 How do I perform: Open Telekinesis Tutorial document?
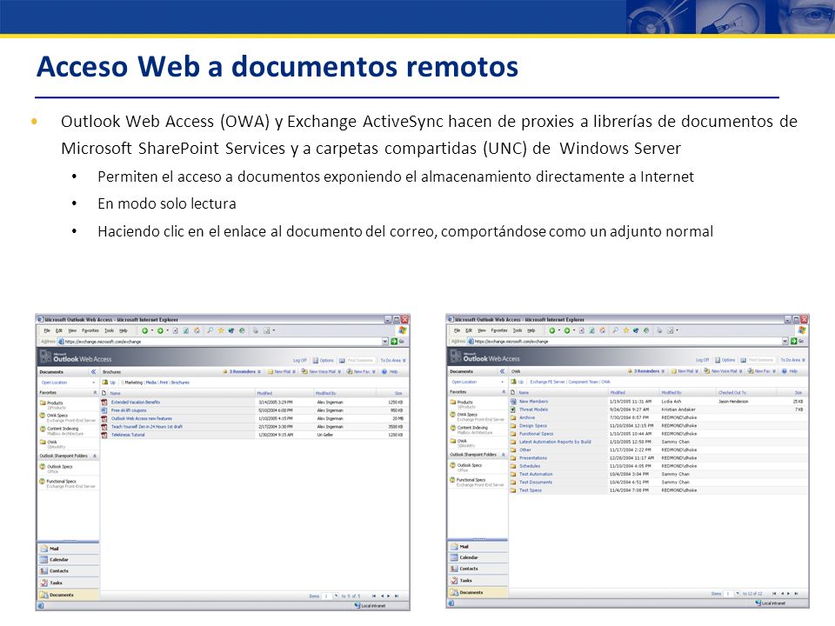pyautogui.click(x=128, y=435)
